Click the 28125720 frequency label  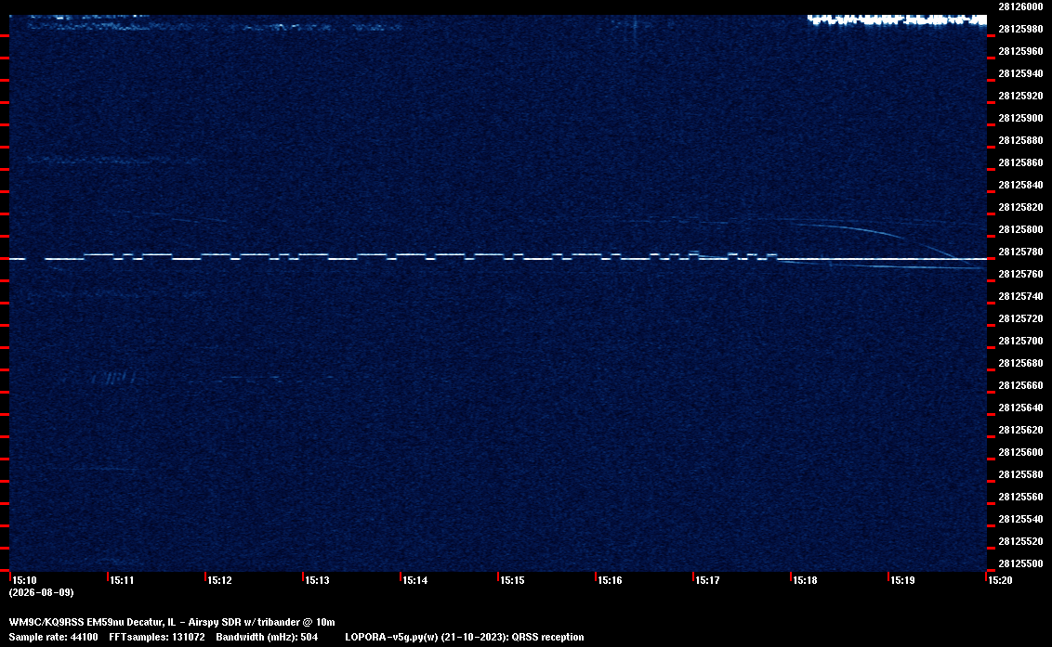1021,318
